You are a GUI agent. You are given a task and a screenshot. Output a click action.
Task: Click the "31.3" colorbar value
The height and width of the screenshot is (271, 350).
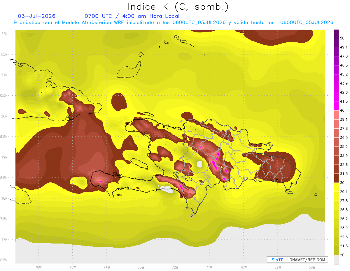344,174
